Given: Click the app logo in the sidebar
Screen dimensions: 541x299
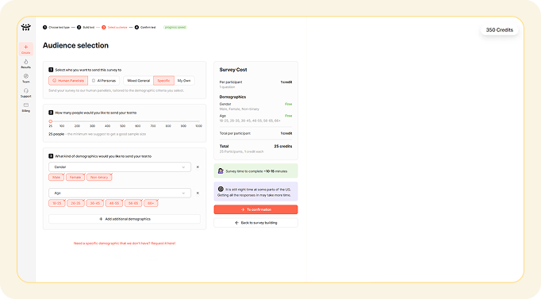Looking at the screenshot, I should tap(26, 27).
